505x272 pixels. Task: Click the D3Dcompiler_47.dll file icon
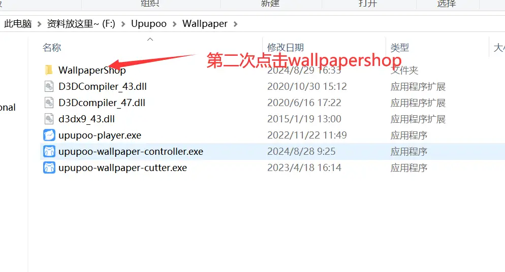(49, 103)
